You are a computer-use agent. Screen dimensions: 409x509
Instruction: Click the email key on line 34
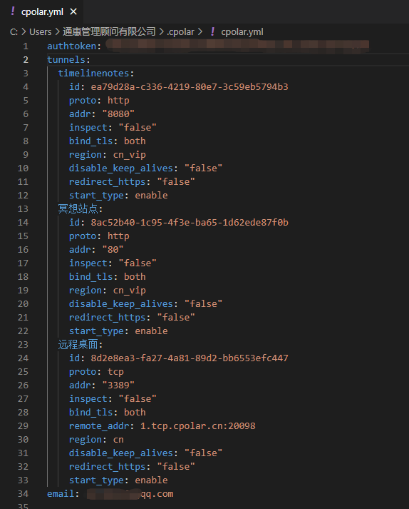[x=61, y=494]
